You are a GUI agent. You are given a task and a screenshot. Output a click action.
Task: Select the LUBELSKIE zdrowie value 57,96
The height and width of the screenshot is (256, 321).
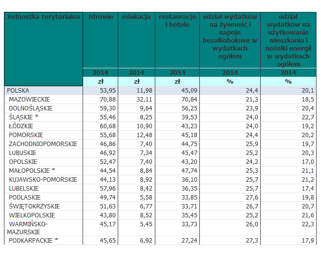[108, 189]
